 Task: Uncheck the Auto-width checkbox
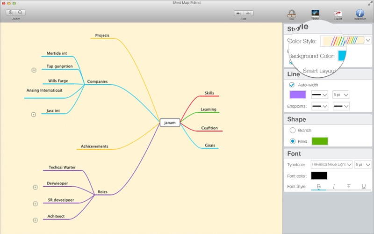tap(292, 85)
